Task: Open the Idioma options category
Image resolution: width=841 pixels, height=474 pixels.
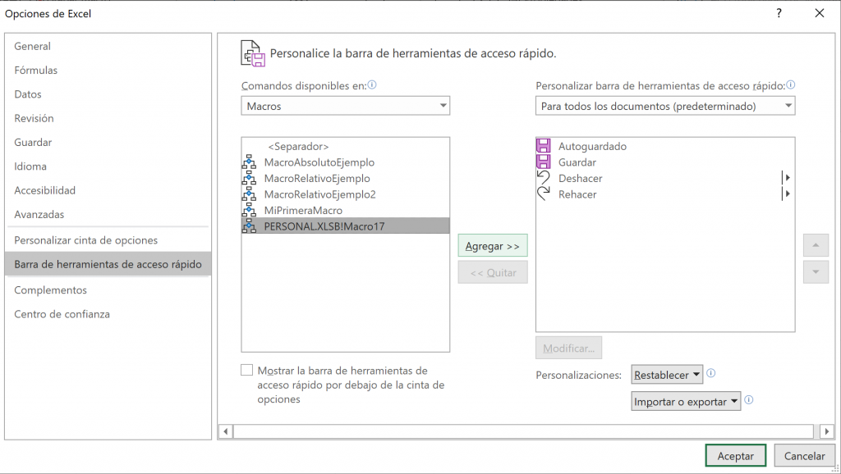Action: [108, 166]
